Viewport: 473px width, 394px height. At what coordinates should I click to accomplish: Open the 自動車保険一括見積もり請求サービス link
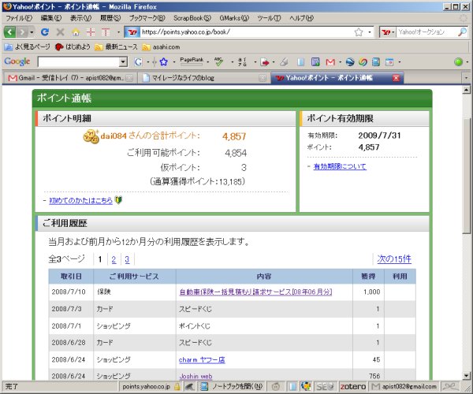point(255,292)
